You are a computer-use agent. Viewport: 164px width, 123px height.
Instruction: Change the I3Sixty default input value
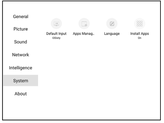click(x=56, y=38)
